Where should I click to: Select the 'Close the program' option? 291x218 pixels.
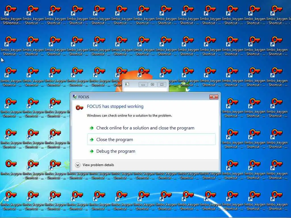[x=151, y=139]
